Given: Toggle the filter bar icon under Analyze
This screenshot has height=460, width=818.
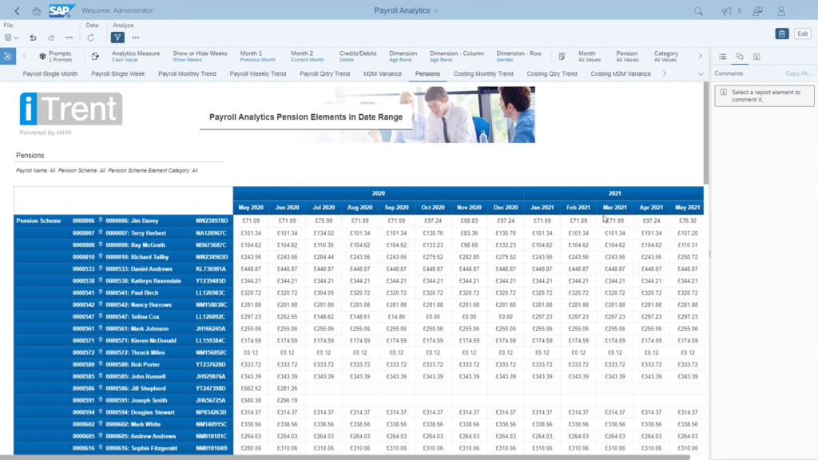Looking at the screenshot, I should (117, 37).
